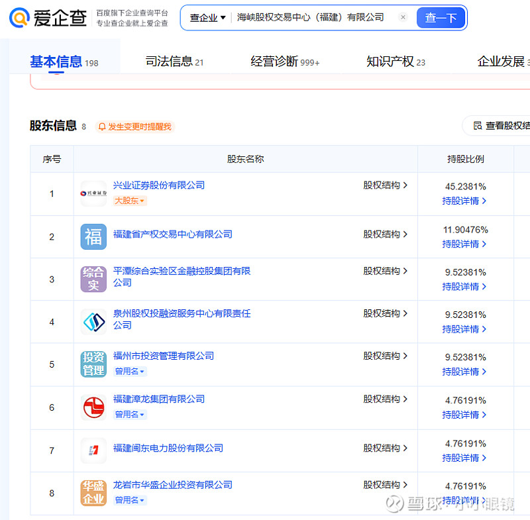The image size is (530, 520).
Task: Click the company name search input field
Action: pyautogui.click(x=311, y=18)
